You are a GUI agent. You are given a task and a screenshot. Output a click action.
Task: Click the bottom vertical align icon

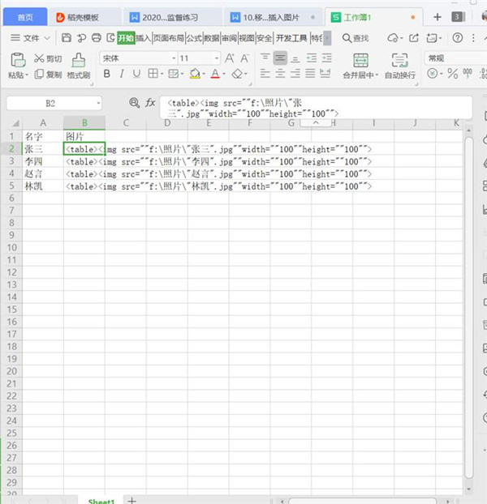(x=295, y=58)
